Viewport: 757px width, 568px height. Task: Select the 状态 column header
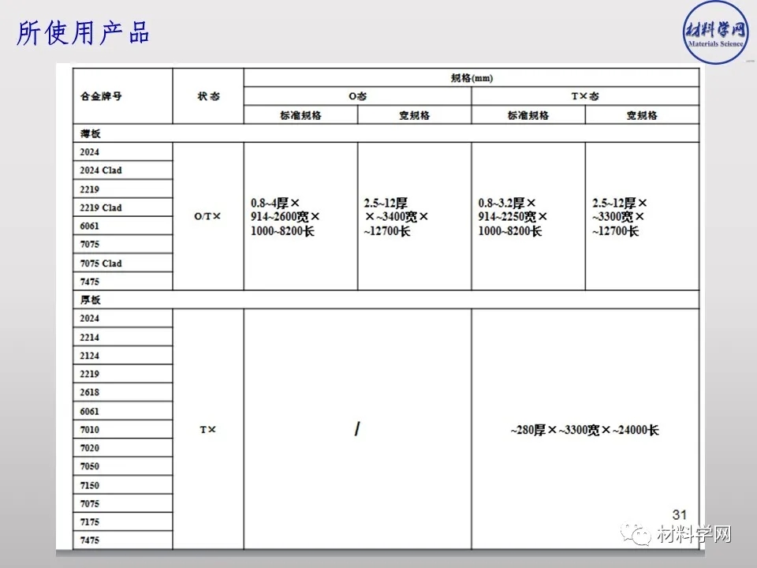(x=208, y=96)
